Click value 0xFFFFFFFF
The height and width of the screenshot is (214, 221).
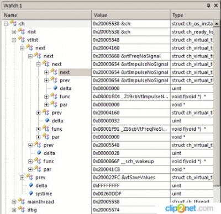point(106,185)
